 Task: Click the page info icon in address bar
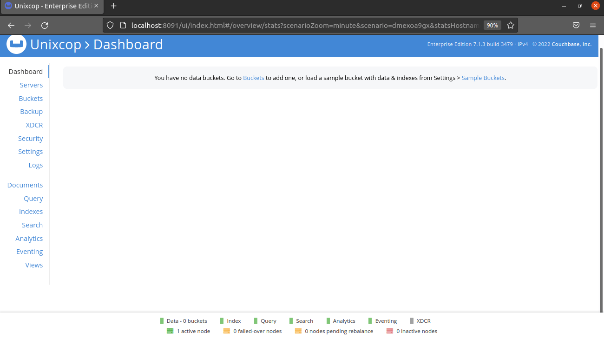(x=123, y=25)
